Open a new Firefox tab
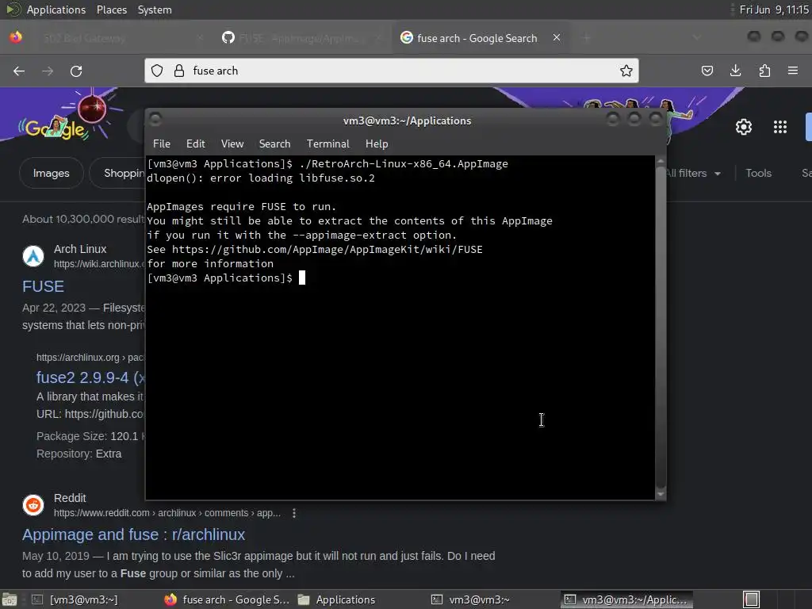This screenshot has width=812, height=609. click(x=587, y=38)
